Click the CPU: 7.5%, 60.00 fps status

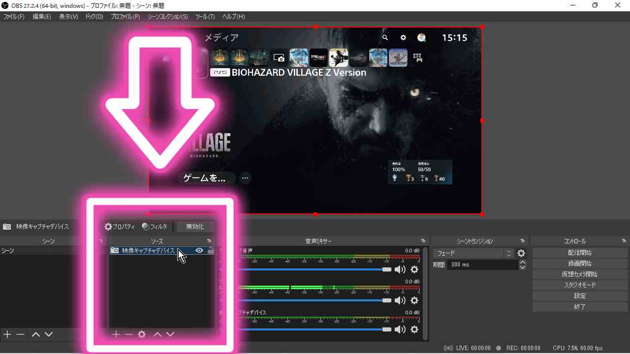pyautogui.click(x=577, y=348)
